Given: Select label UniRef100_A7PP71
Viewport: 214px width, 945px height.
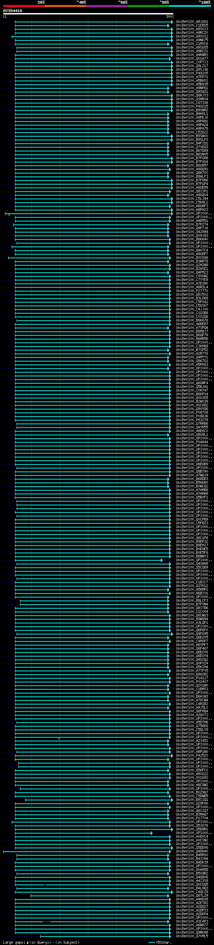Looking at the screenshot, I should (x=192, y=77).
